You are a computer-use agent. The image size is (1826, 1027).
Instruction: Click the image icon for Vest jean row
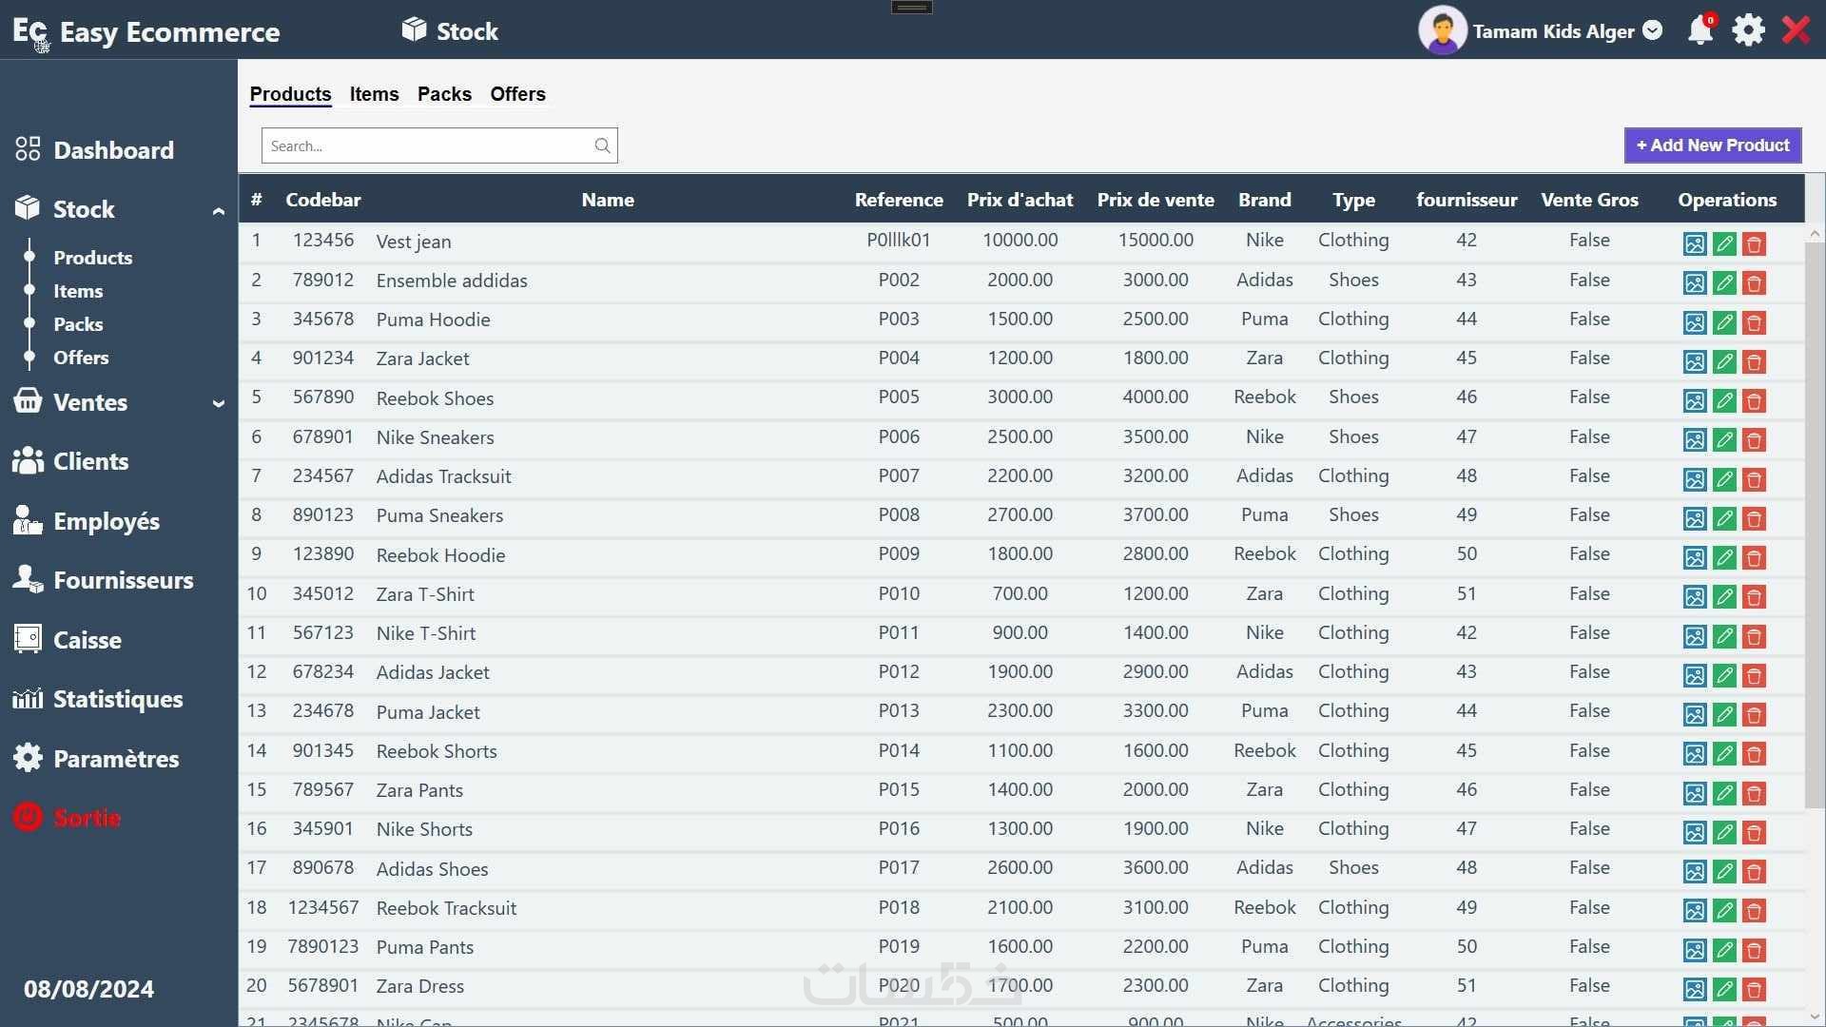coord(1694,243)
